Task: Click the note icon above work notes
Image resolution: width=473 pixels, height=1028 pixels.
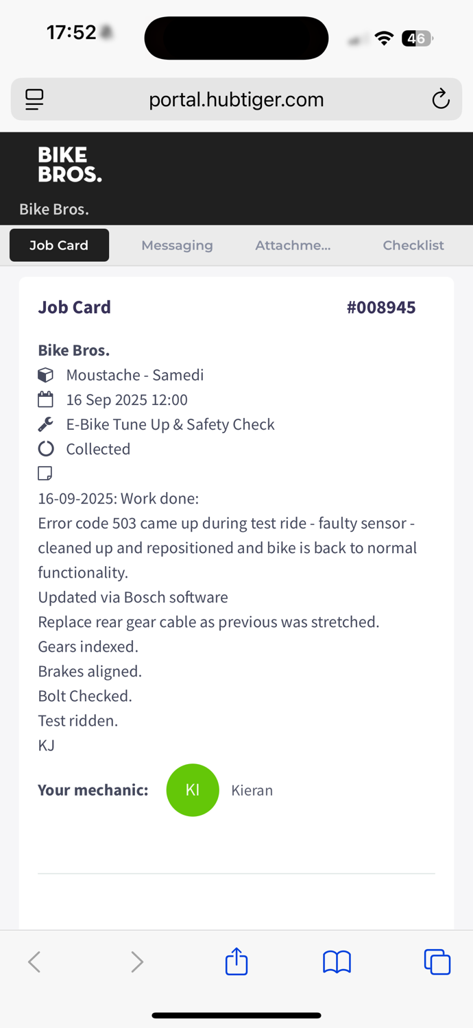Action: (45, 473)
